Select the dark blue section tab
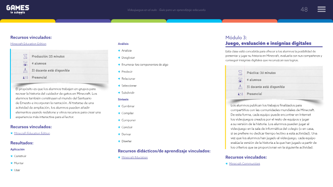Image resolution: width=333 pixels, height=187 pixels. [x=305, y=21]
